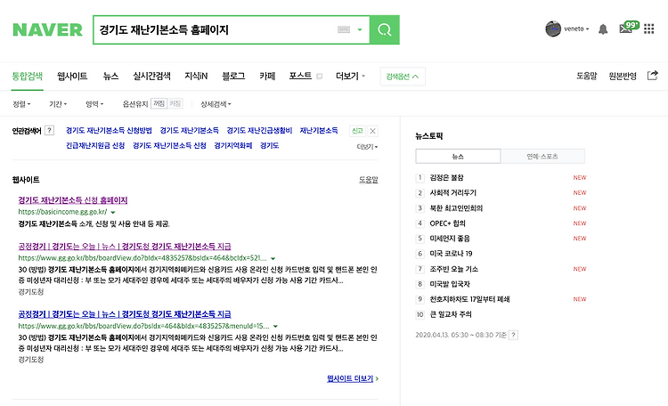Image resolution: width=668 pixels, height=406 pixels.
Task: Open news topic OPEC+ 합의
Action: point(447,223)
